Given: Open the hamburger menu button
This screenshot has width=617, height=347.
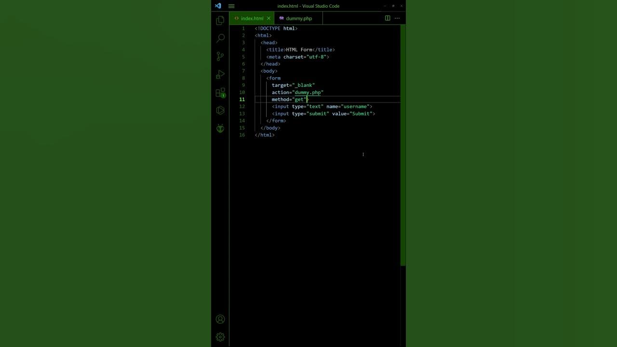Looking at the screenshot, I should [x=231, y=6].
